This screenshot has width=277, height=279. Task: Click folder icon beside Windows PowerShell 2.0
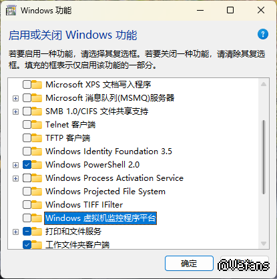[37, 165]
